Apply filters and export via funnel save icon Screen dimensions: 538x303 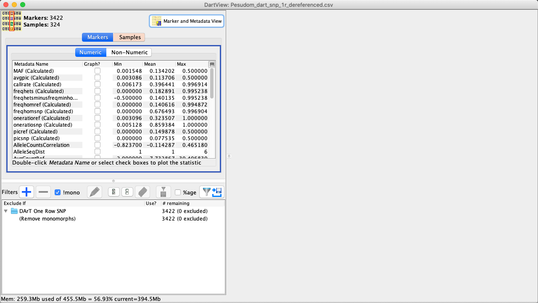pyautogui.click(x=212, y=192)
